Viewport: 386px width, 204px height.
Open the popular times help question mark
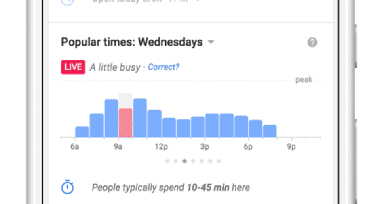(312, 42)
